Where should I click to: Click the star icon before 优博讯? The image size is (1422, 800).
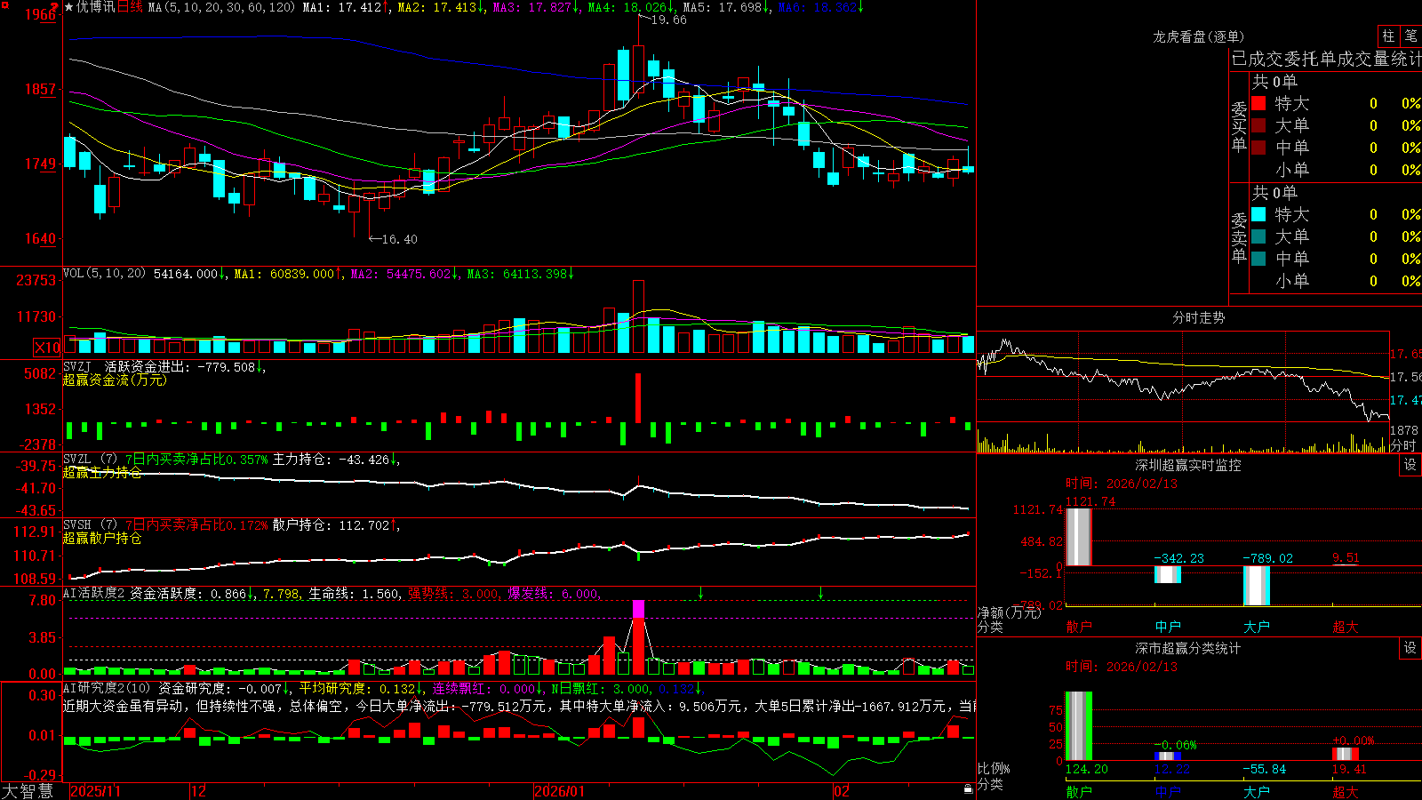pos(69,7)
